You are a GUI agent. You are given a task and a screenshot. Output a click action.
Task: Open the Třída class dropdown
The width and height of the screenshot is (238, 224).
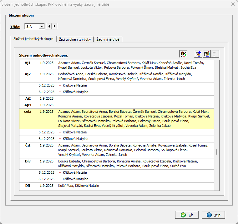(x=42, y=27)
